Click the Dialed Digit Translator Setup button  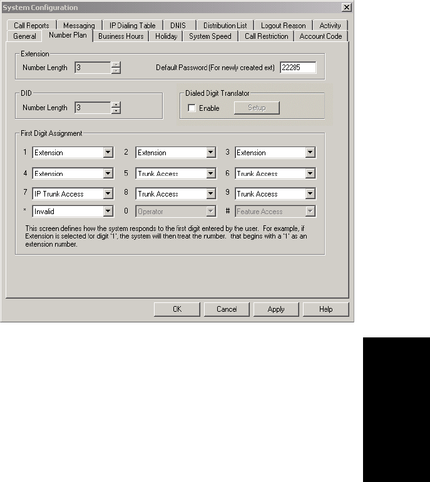pyautogui.click(x=257, y=108)
